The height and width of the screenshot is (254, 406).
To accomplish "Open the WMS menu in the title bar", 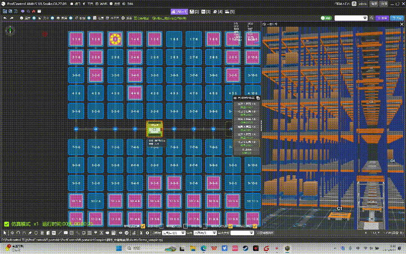I will tap(101, 4).
